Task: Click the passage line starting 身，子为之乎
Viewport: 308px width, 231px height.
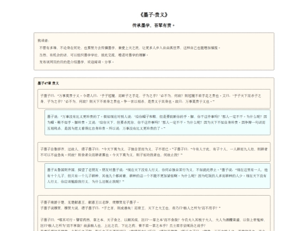Action: click(x=128, y=102)
